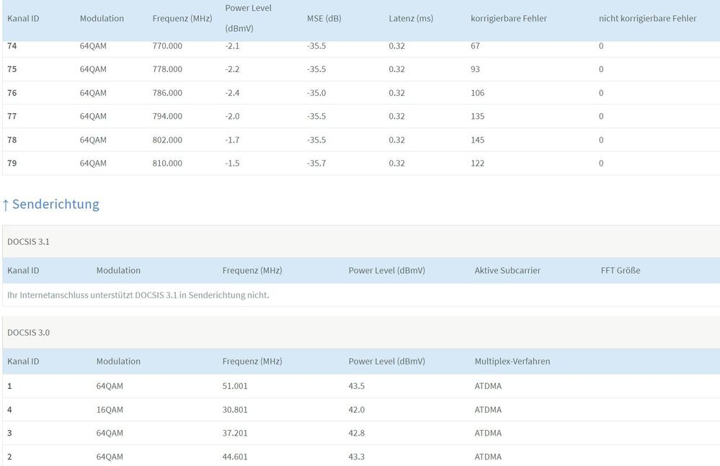Click Kanal ID 74 in downstream table
The width and height of the screenshot is (720, 466).
pyautogui.click(x=12, y=46)
